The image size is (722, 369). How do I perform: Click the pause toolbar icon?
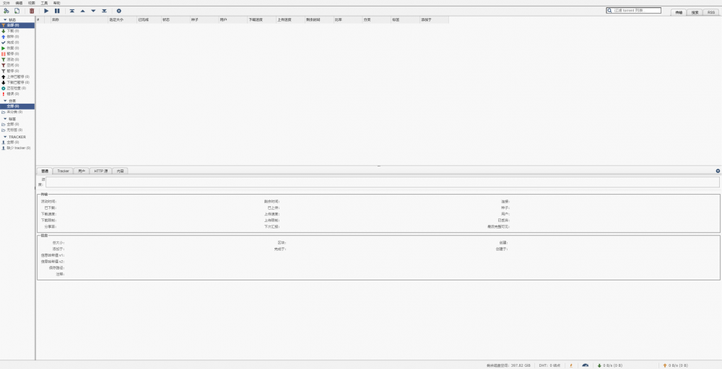pyautogui.click(x=57, y=11)
